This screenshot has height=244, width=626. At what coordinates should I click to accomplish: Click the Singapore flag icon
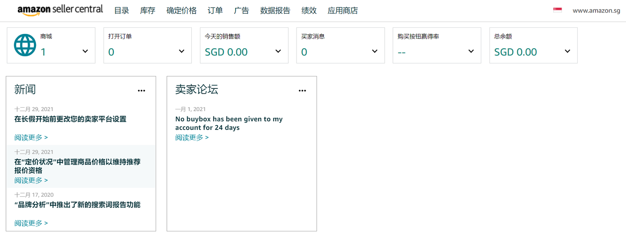tap(557, 10)
